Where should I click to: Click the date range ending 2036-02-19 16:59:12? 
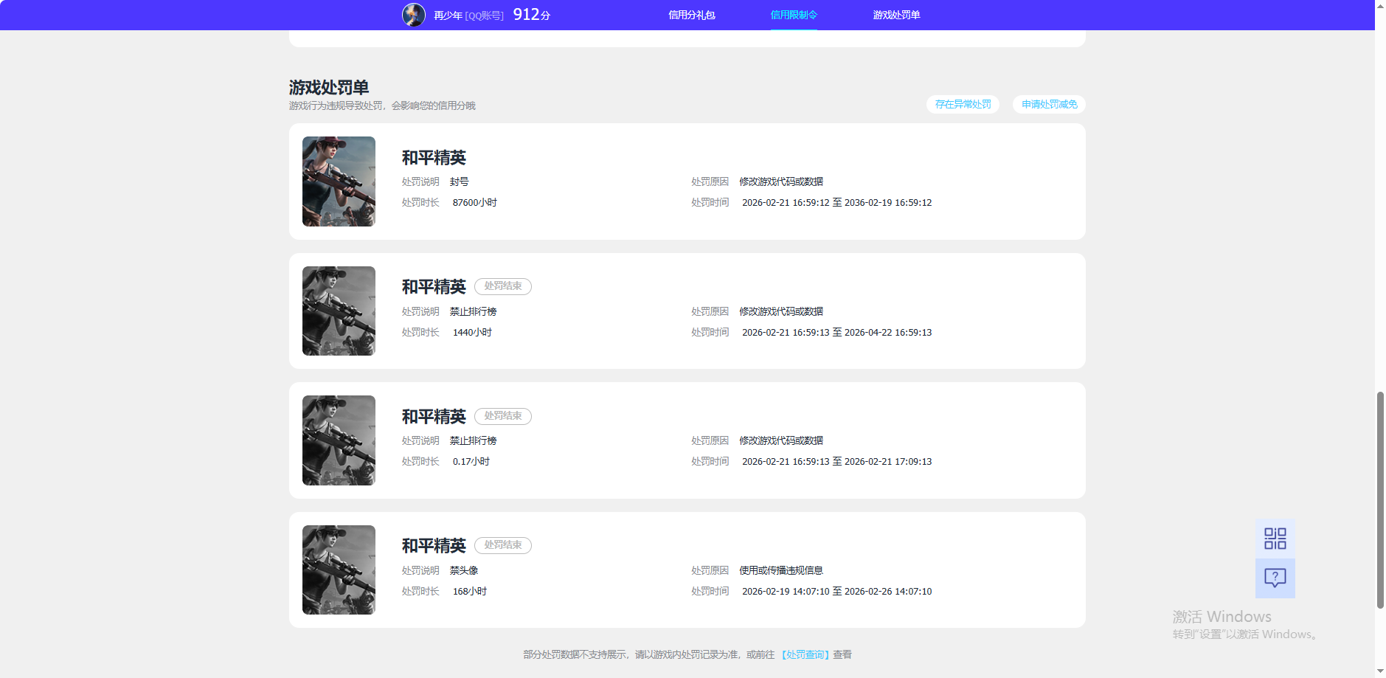[836, 202]
